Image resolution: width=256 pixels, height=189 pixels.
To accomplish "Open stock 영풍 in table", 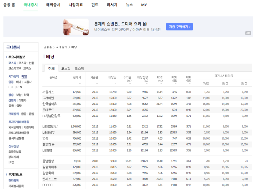I will tap(45, 138).
